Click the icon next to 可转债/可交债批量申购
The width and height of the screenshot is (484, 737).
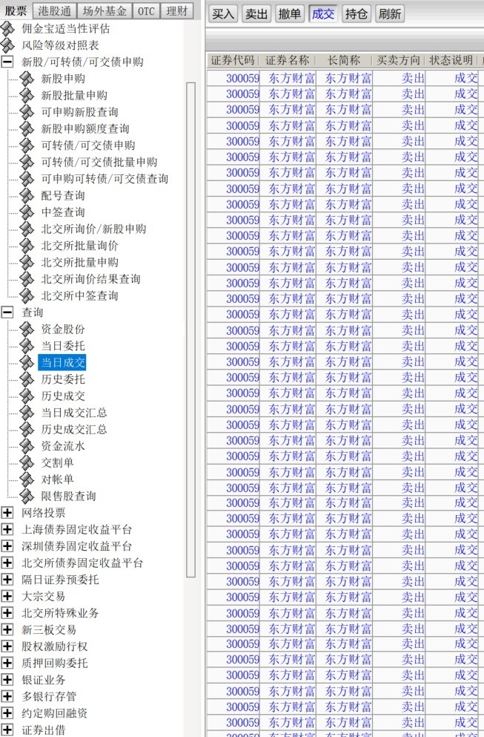click(27, 162)
